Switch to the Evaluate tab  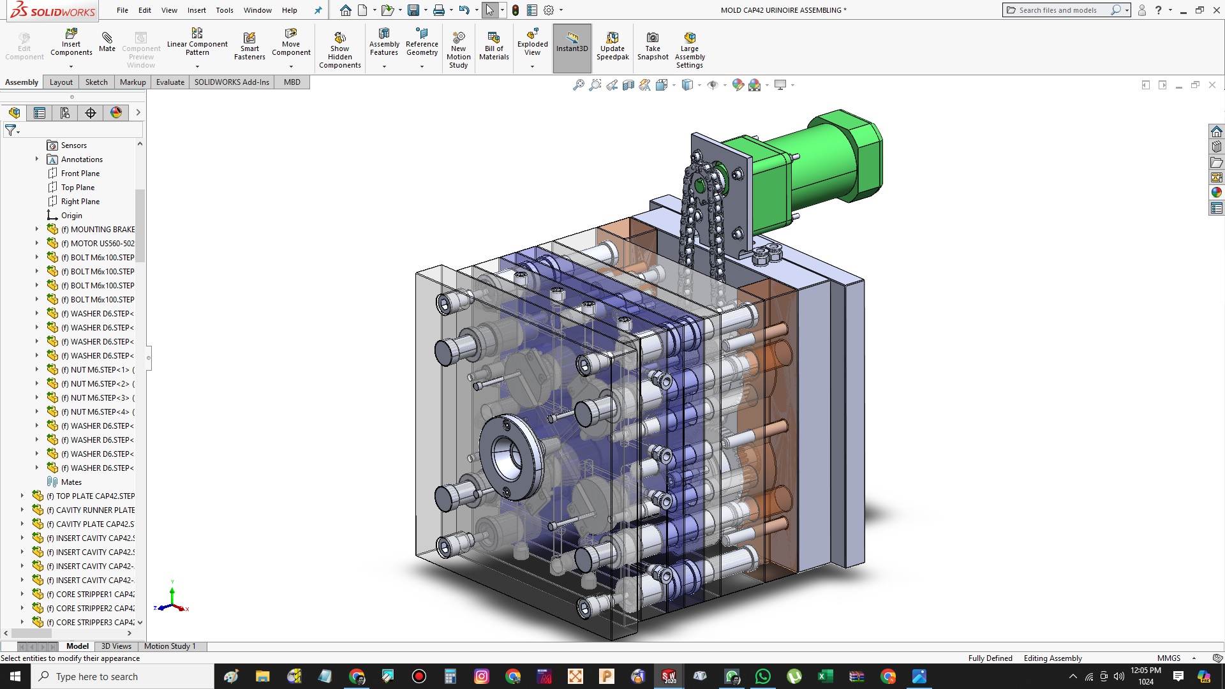tap(170, 82)
